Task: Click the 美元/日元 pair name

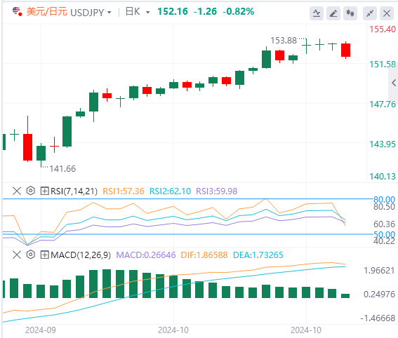Action: (47, 12)
